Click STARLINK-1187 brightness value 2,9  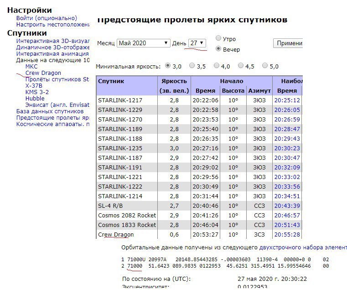(174, 158)
